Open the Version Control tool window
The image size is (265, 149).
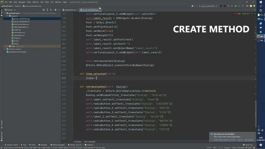tap(11, 145)
